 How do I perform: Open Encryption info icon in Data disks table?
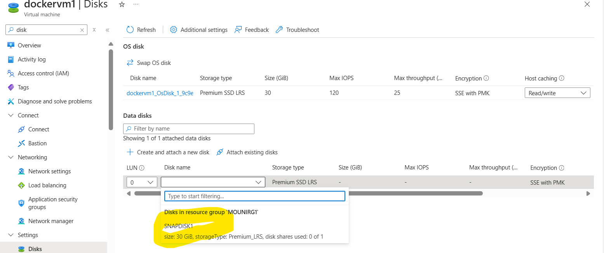point(561,168)
